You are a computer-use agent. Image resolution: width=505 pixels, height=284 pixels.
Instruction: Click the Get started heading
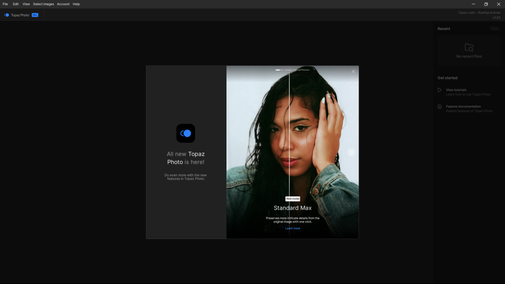click(447, 78)
